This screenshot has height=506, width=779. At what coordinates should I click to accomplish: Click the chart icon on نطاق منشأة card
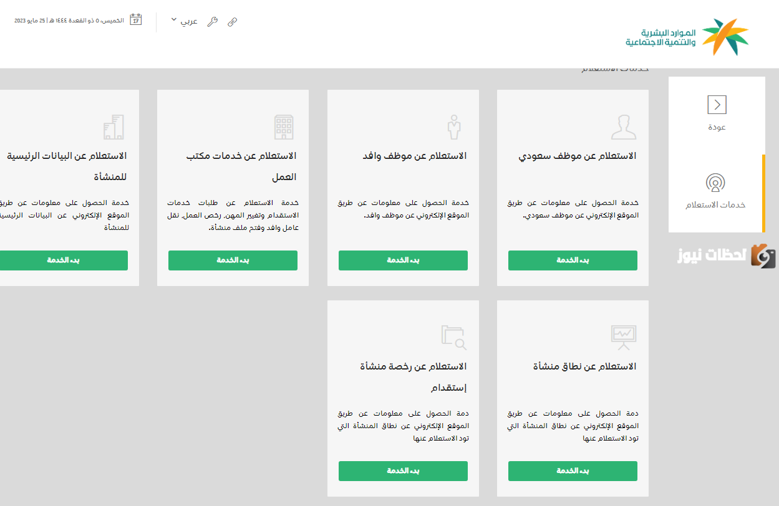(622, 337)
